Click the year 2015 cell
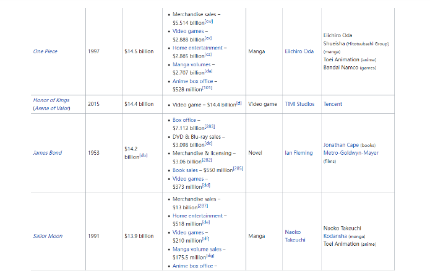Viewport: 430px width, 278px height. pyautogui.click(x=93, y=104)
